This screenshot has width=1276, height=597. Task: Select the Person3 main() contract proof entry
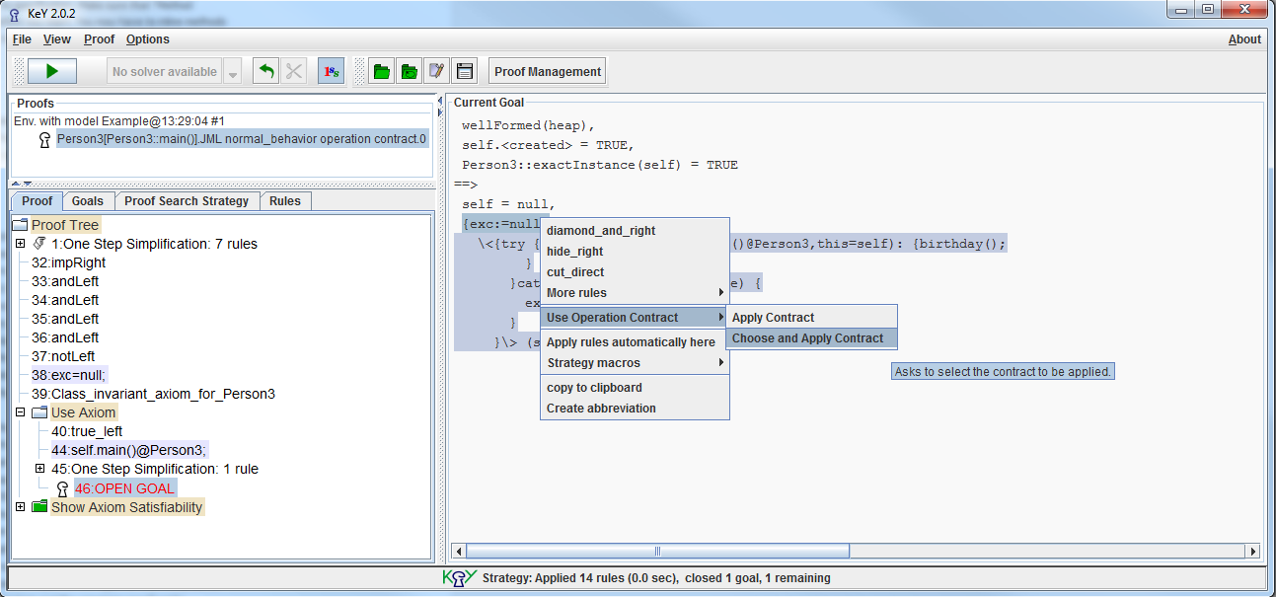click(242, 139)
